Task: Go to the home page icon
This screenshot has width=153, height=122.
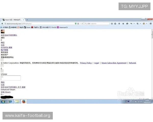Action: pos(123,24)
